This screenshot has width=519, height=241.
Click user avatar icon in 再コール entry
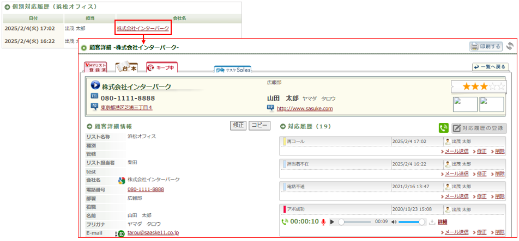(x=448, y=141)
